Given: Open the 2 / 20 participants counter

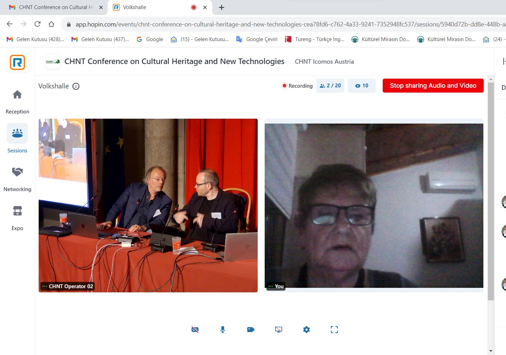Looking at the screenshot, I should click(330, 86).
